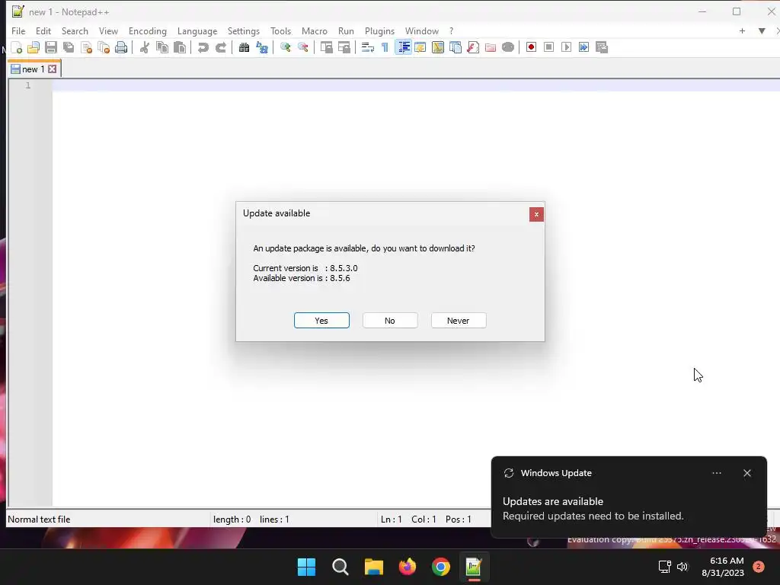The image size is (780, 585).
Task: Open Firefox from the taskbar
Action: (x=408, y=567)
